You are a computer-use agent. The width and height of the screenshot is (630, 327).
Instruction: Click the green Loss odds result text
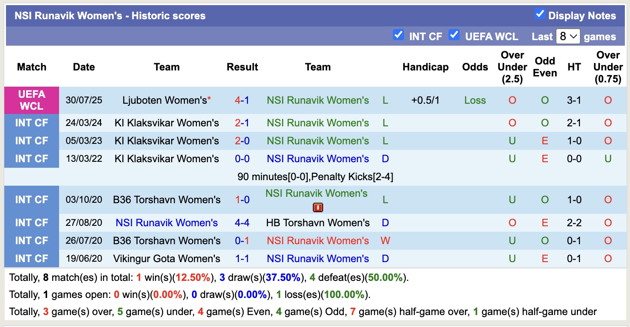[x=475, y=100]
